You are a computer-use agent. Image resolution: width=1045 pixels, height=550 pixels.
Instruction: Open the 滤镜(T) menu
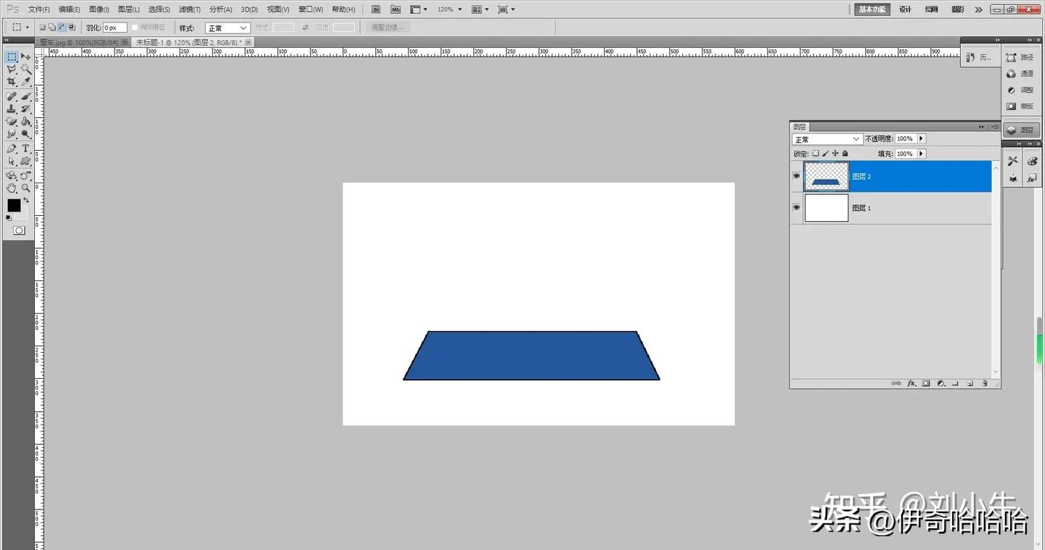(x=189, y=9)
